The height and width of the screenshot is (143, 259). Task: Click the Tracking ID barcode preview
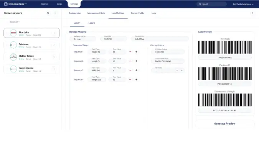(225, 47)
